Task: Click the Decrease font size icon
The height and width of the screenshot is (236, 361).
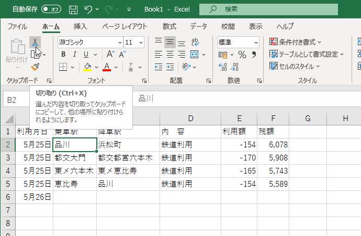Action: pos(122,55)
